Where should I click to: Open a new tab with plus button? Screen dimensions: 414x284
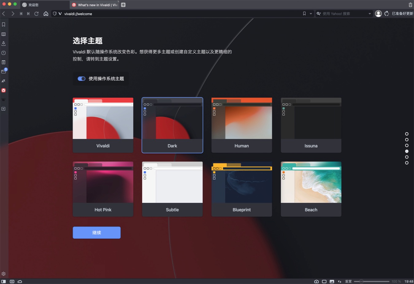point(123,5)
